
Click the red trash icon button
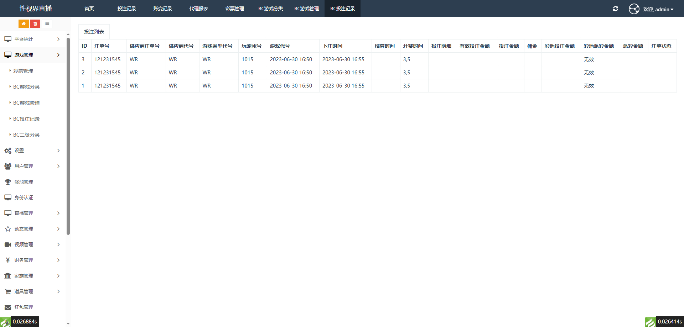[35, 24]
